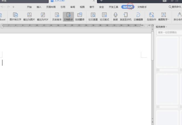The width and height of the screenshot is (182, 125).
Task: Go to the 视图 ribbon tab
Action: coord(82,7)
